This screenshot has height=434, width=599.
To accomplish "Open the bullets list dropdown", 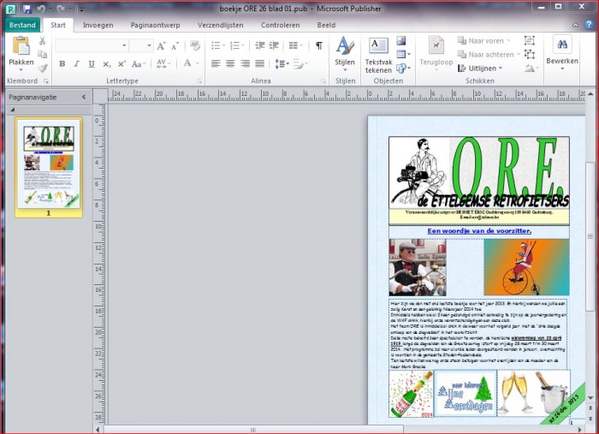I will tap(224, 46).
